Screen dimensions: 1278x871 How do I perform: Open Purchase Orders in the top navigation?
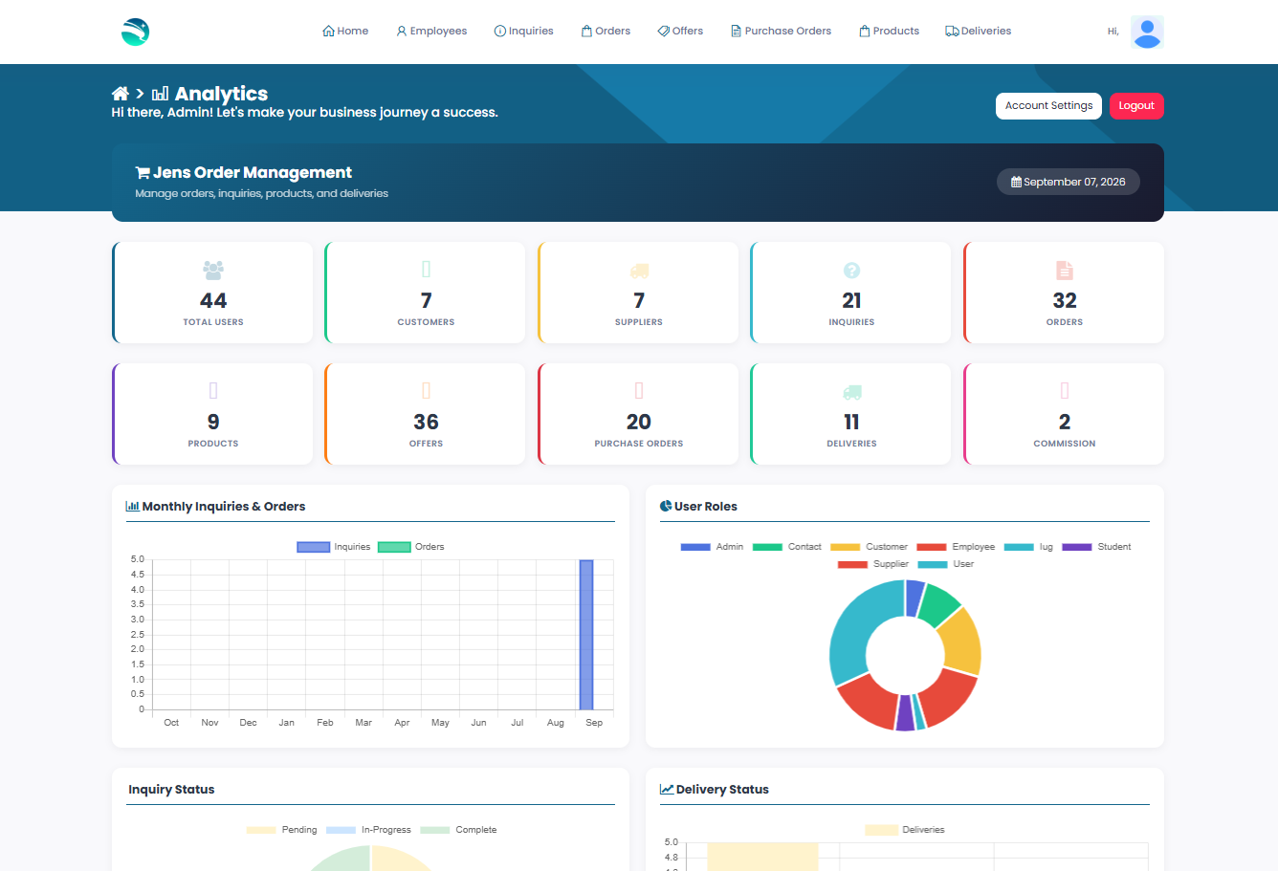point(781,32)
